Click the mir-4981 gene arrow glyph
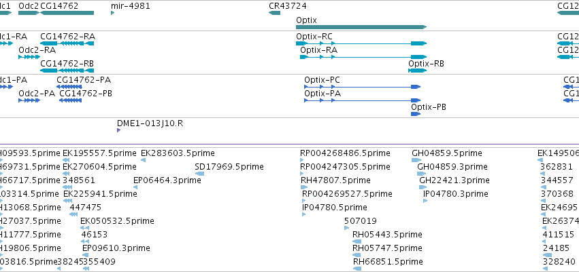Viewport: 579px width, 272px height. (113, 14)
